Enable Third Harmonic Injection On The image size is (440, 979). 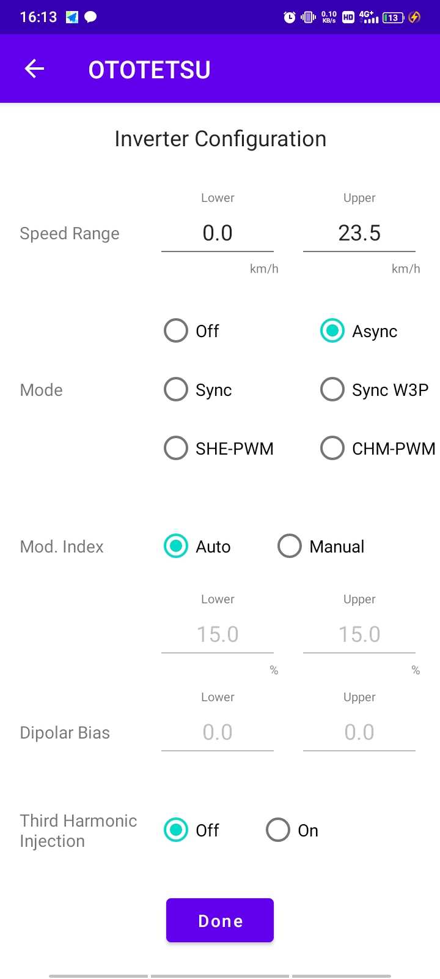click(x=278, y=830)
